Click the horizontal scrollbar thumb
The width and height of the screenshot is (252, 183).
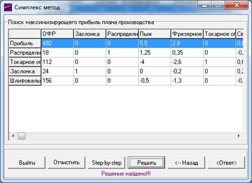pyautogui.click(x=21, y=136)
